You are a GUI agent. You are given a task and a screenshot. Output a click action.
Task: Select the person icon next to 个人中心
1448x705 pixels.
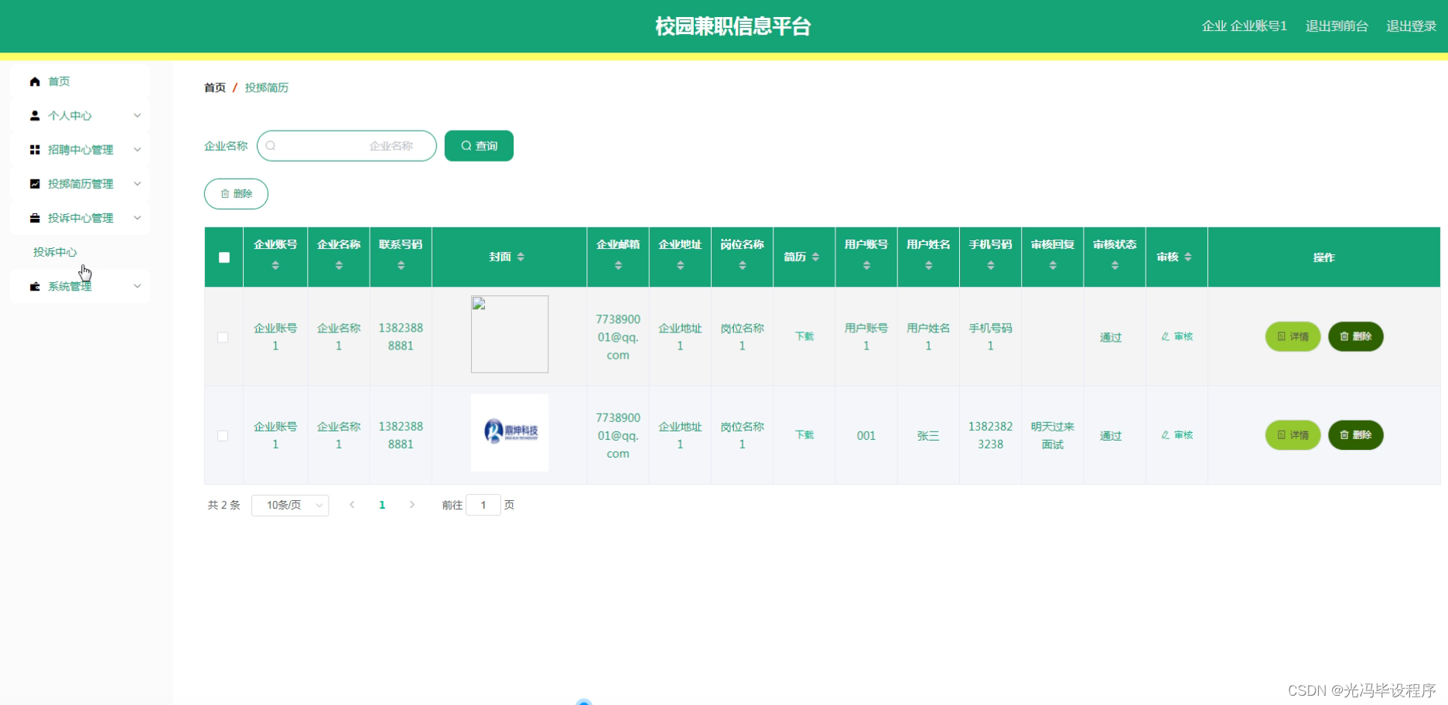click(34, 115)
